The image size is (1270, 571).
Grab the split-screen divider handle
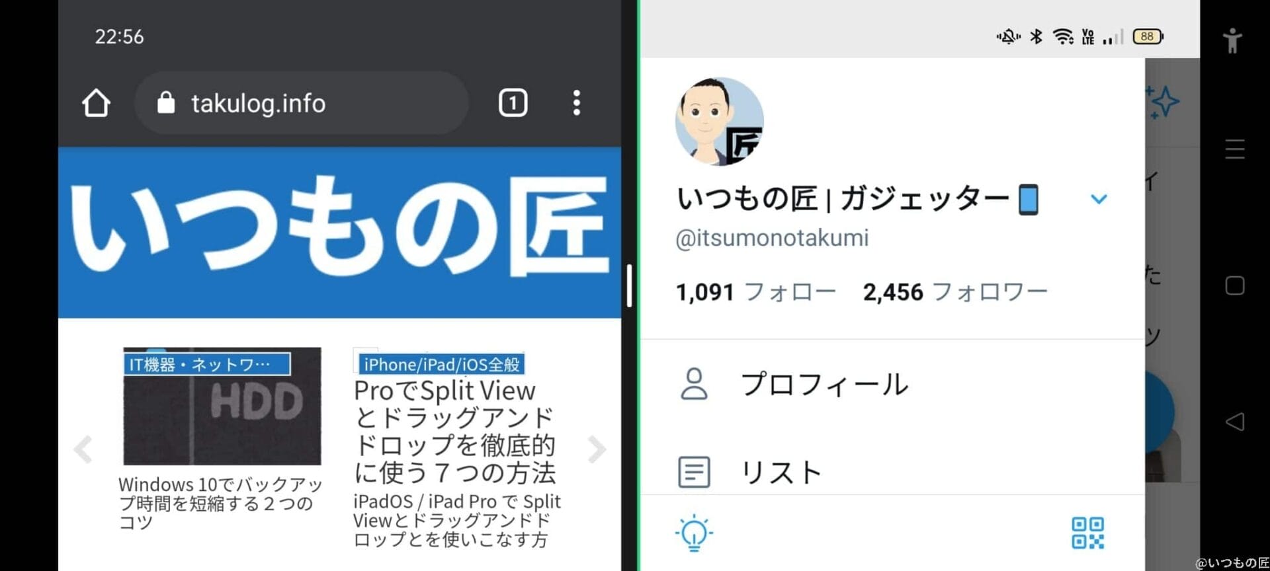(630, 285)
